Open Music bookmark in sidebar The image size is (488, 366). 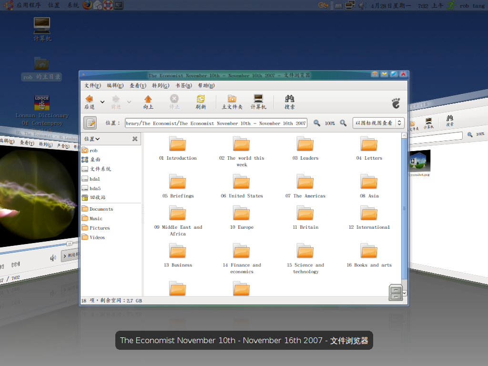point(92,218)
